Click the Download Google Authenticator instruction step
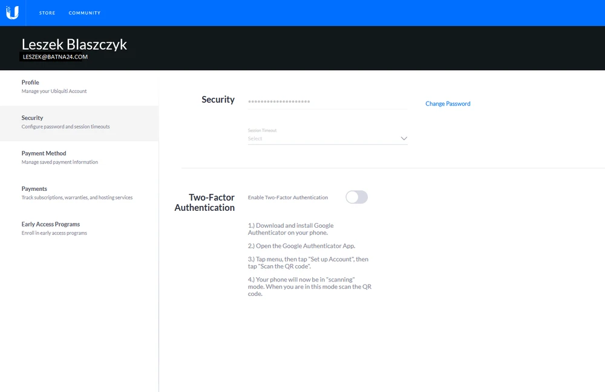This screenshot has width=605, height=392. tap(290, 229)
